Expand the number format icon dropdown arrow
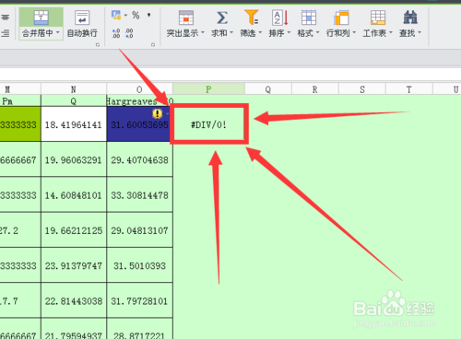This screenshot has height=339, width=461. (x=125, y=15)
